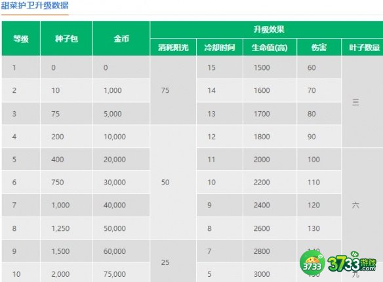Select seed pack value 200

click(x=66, y=137)
